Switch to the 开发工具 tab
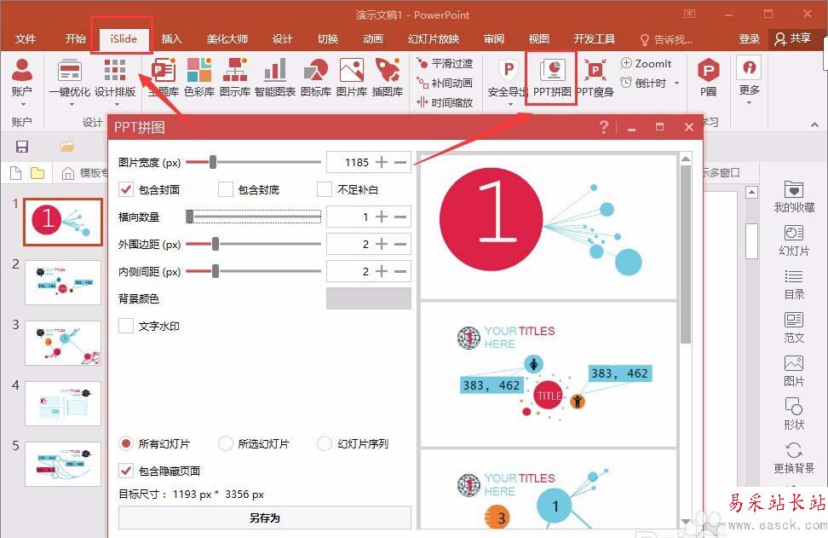The height and width of the screenshot is (538, 828). coord(595,38)
